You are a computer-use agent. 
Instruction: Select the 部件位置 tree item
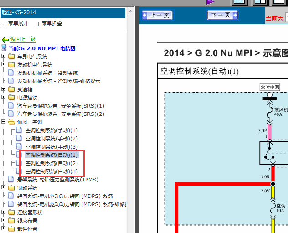coord(27,229)
